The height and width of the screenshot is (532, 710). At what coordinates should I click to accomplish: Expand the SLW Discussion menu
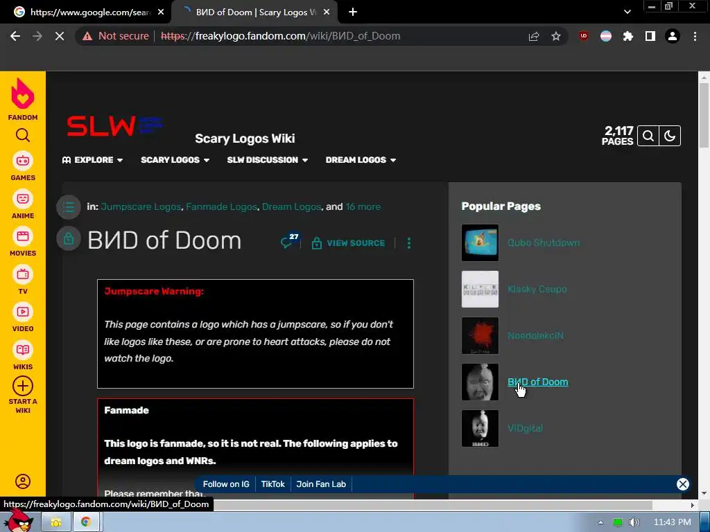(267, 160)
